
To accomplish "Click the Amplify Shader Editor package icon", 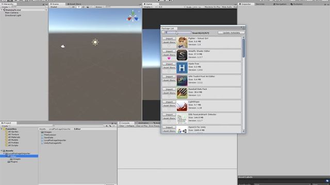I will point(182,55).
